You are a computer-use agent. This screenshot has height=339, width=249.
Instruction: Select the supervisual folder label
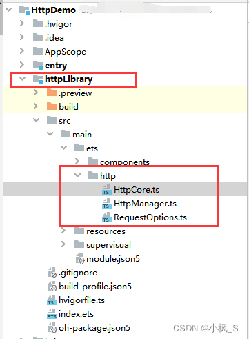[108, 245]
